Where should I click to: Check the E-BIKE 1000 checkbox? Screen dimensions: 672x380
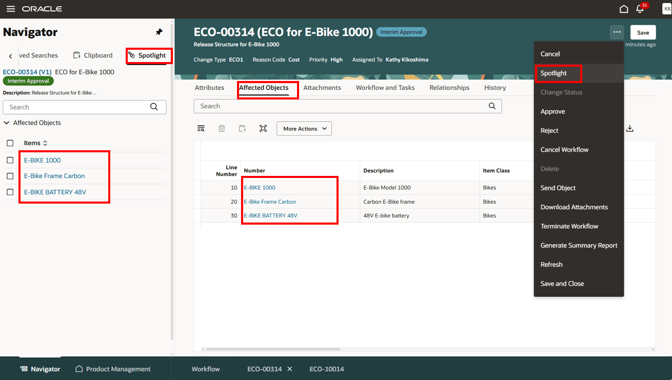[x=10, y=160]
